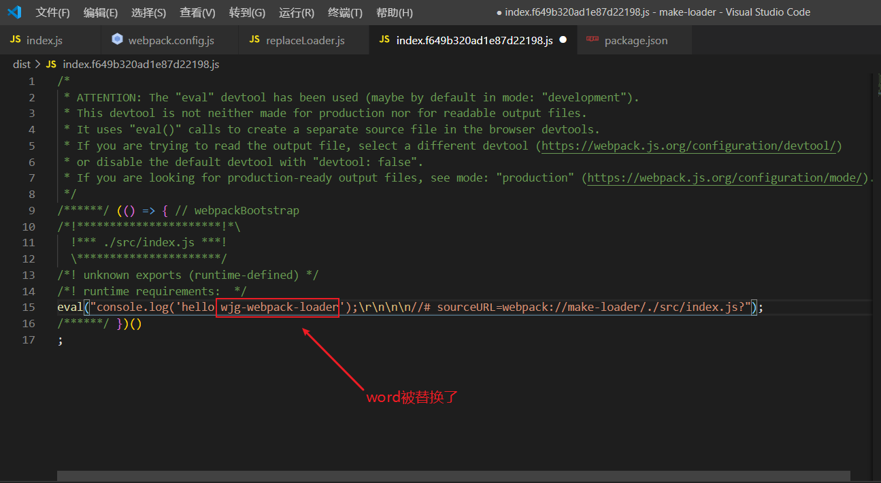Open the 编辑(E) menu
Screen dimensions: 881x483
tap(101, 12)
